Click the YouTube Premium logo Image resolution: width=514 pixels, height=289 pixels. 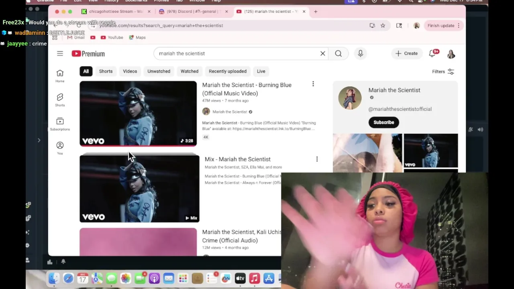(88, 54)
